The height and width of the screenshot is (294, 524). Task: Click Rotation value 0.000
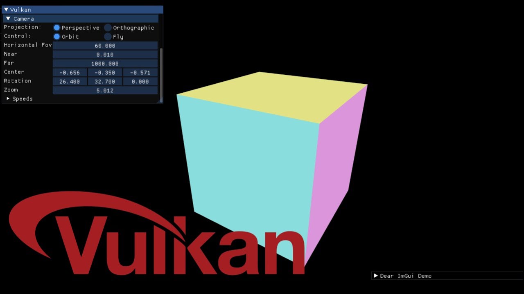[x=140, y=82]
